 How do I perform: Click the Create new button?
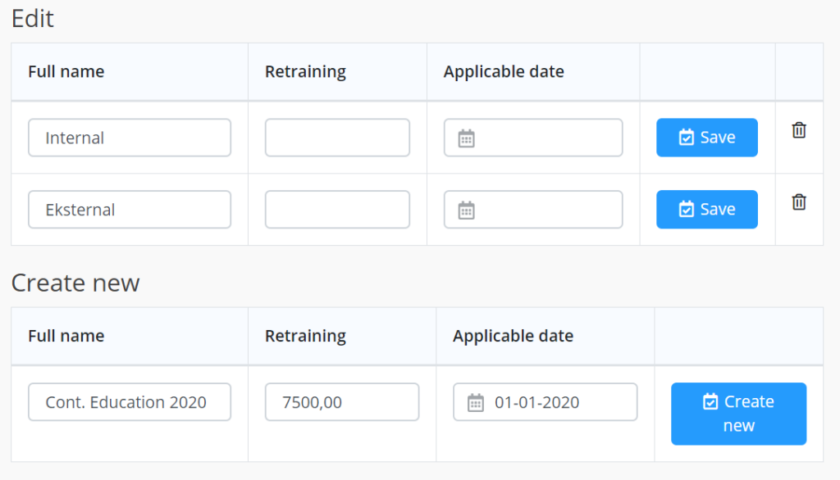click(x=739, y=414)
